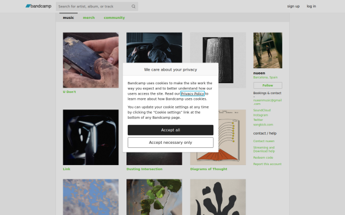Open the Twitter link
Screen dimensions: 345x215
point(258,120)
